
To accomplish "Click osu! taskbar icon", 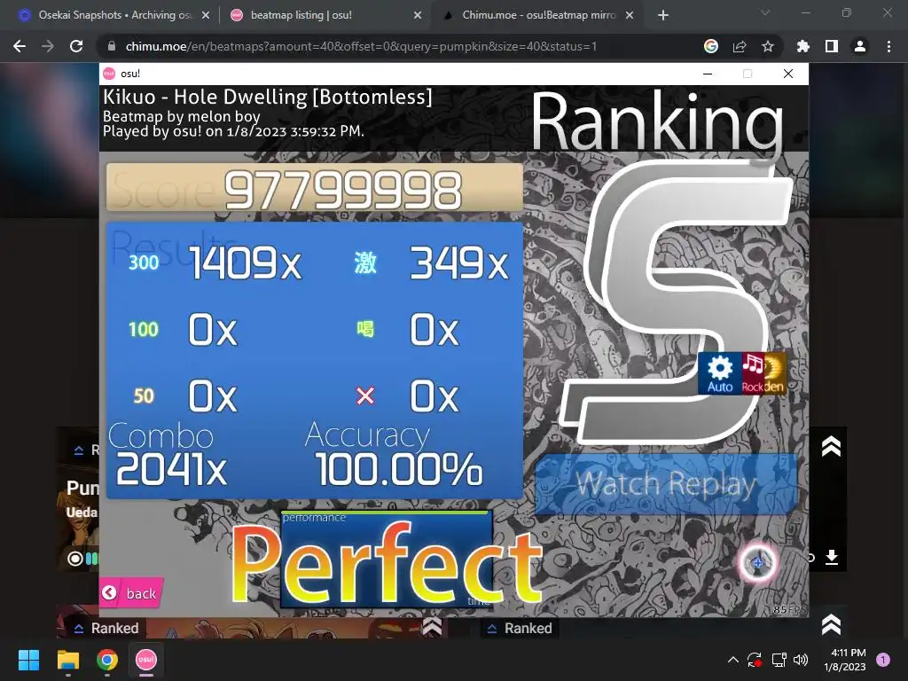I will pos(146,660).
